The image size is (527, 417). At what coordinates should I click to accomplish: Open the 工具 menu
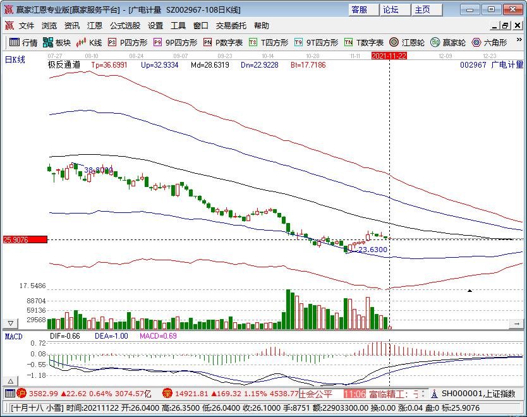(x=178, y=25)
